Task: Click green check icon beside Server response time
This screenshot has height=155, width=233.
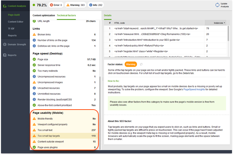Action: click(x=34, y=65)
